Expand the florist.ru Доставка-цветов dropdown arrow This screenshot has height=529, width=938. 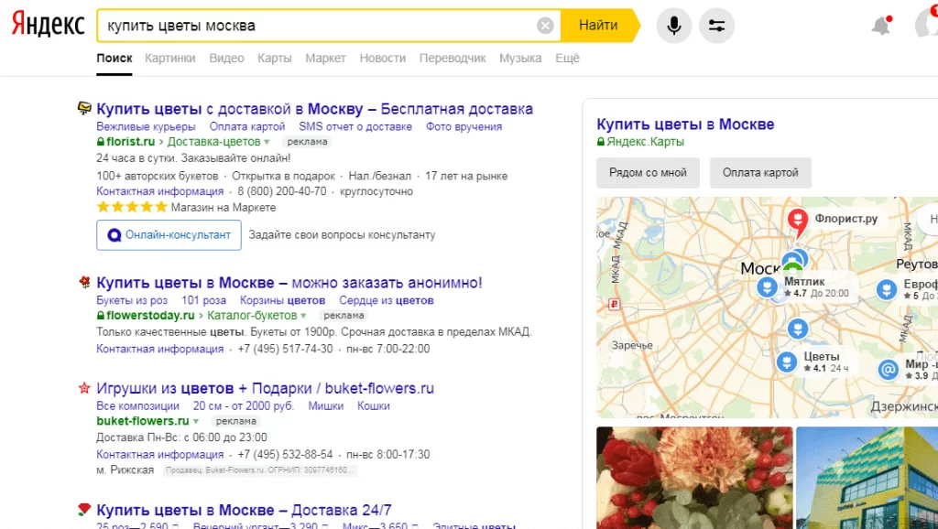pyautogui.click(x=267, y=142)
